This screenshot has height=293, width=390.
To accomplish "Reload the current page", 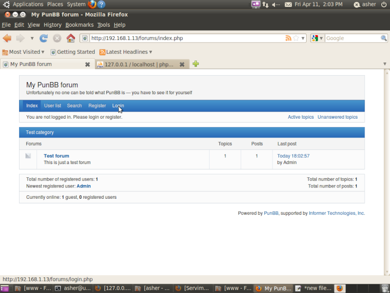I will pos(43,38).
